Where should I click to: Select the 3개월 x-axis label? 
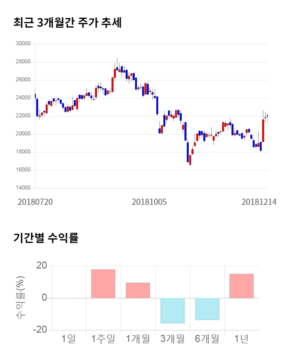[173, 339]
